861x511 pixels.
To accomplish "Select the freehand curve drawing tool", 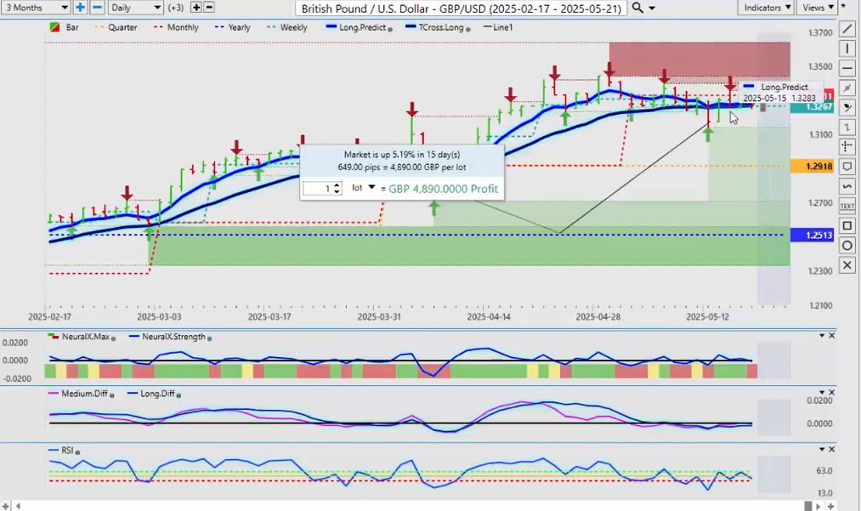I will pos(847,186).
